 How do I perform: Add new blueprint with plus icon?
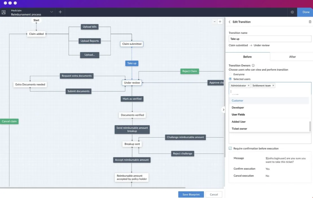60,12
